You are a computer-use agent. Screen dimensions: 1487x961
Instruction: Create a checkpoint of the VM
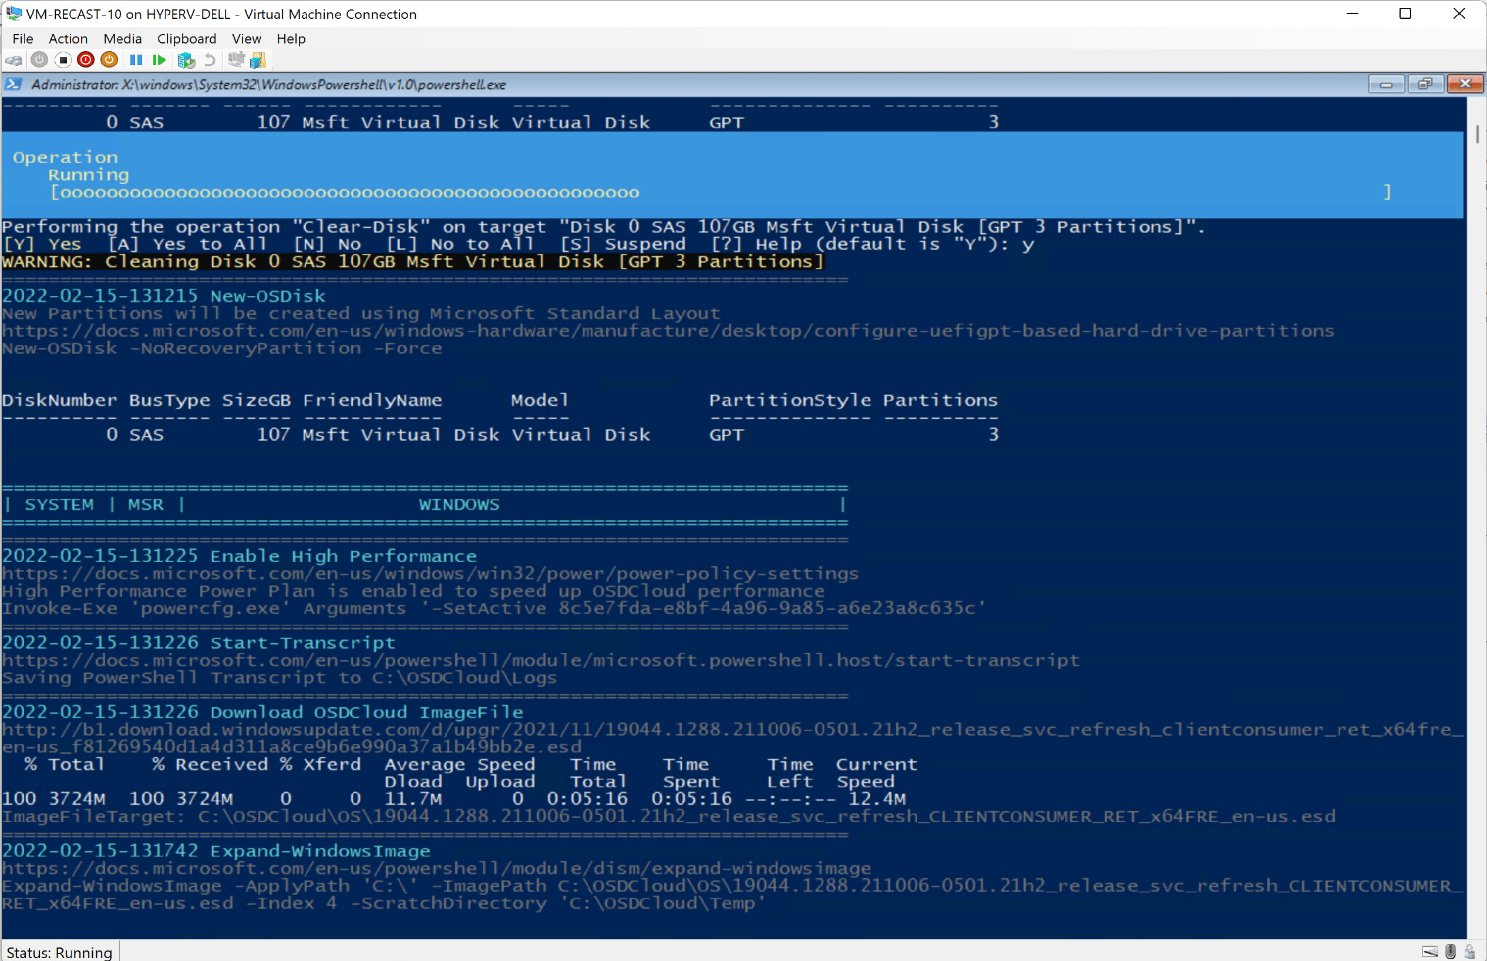[x=187, y=60]
